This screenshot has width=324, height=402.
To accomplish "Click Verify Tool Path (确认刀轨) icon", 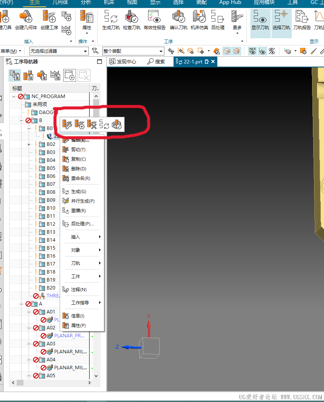I will point(179,20).
